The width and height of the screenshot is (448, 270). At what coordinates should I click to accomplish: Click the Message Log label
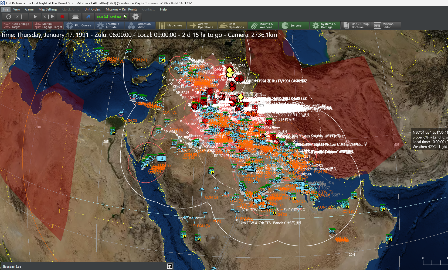point(12,266)
